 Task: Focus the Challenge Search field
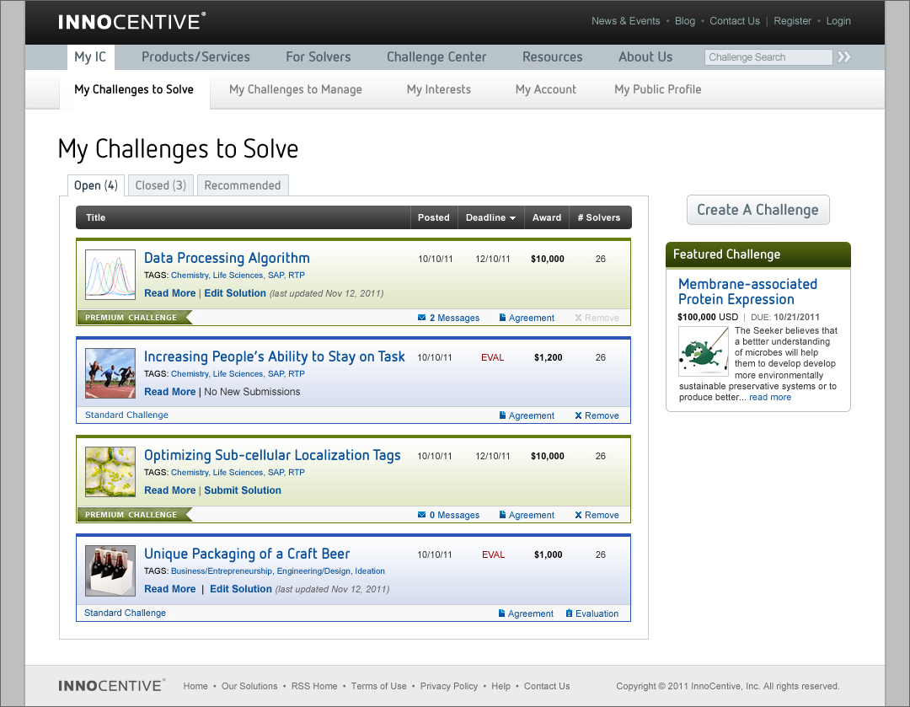(768, 57)
